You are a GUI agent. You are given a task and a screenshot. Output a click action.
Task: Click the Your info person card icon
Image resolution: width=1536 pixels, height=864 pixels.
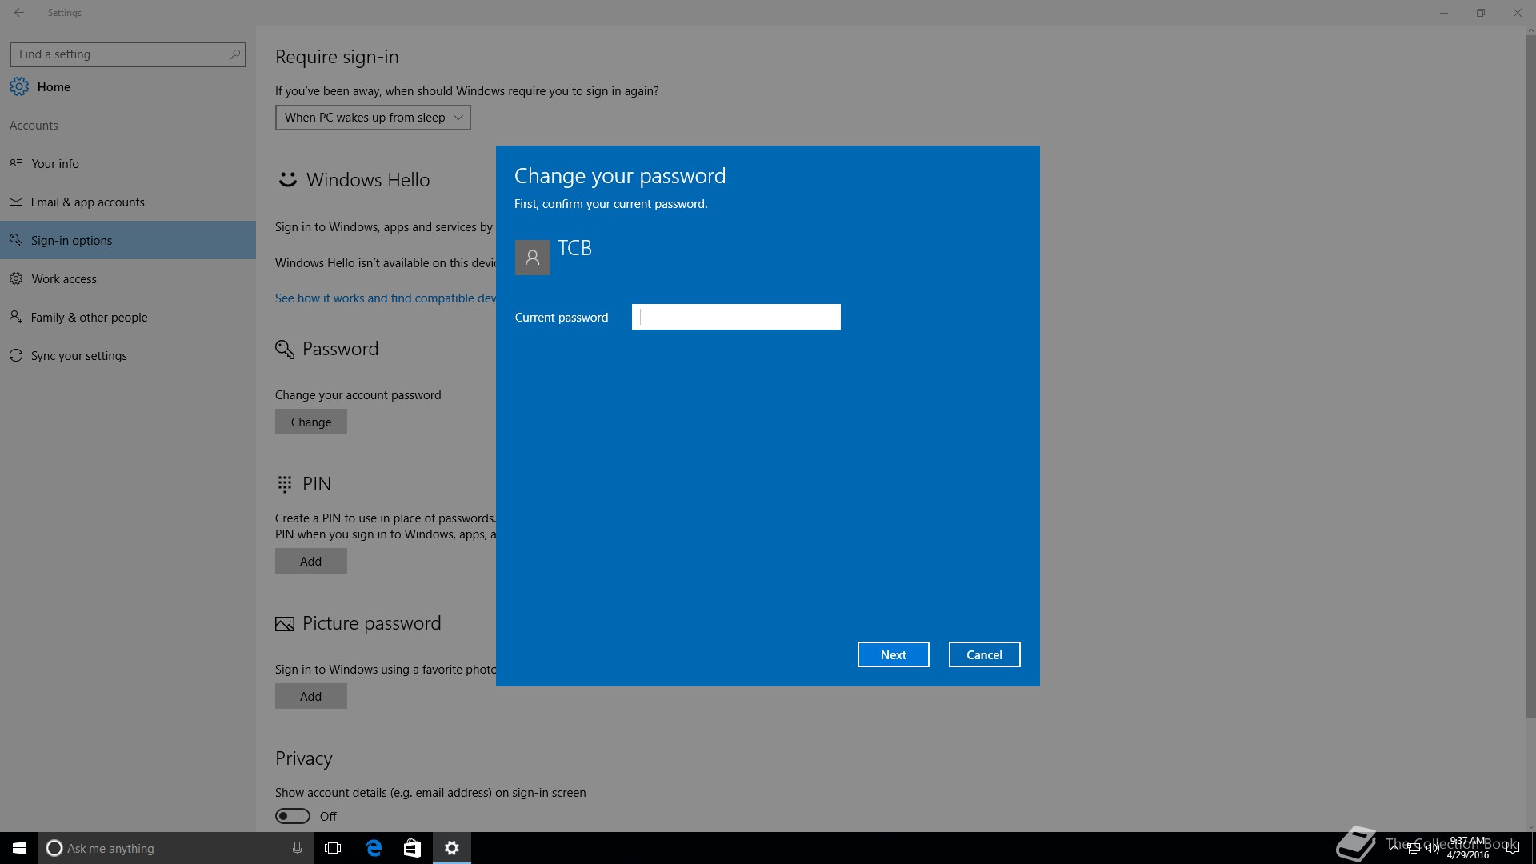click(16, 163)
